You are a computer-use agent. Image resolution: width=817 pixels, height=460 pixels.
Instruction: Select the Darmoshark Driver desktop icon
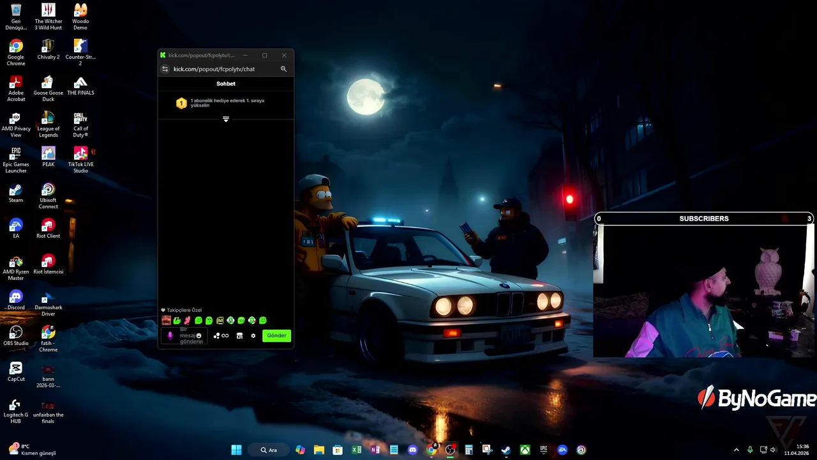[x=49, y=303]
